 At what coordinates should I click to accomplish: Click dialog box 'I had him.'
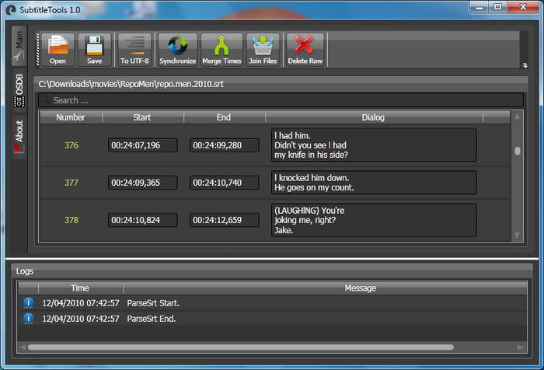point(374,145)
